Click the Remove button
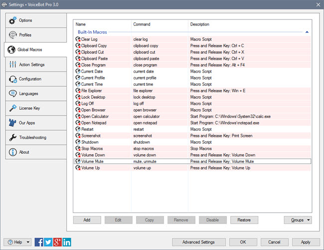 coord(181,220)
